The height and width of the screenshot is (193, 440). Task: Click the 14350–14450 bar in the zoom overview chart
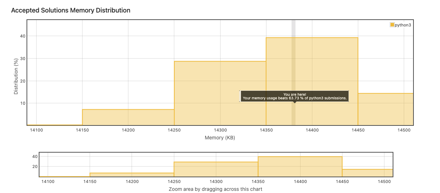click(300, 167)
